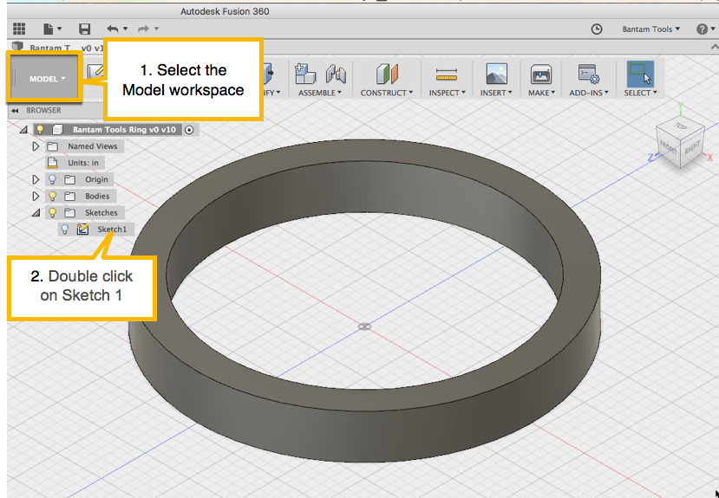
Task: Open the undo history dropdown arrow
Action: pos(125,29)
